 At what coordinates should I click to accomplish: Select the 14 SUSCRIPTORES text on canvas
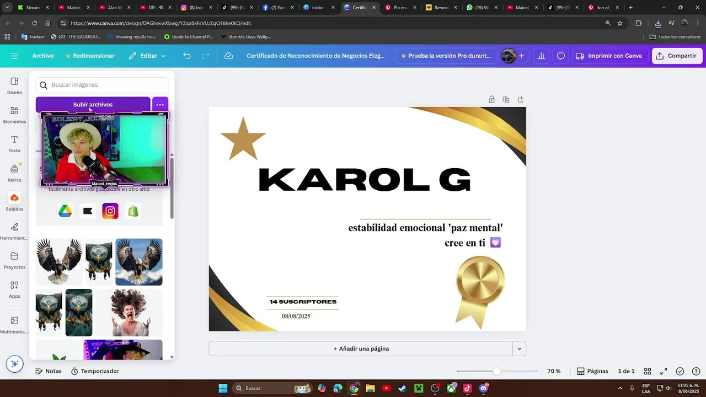click(x=303, y=302)
